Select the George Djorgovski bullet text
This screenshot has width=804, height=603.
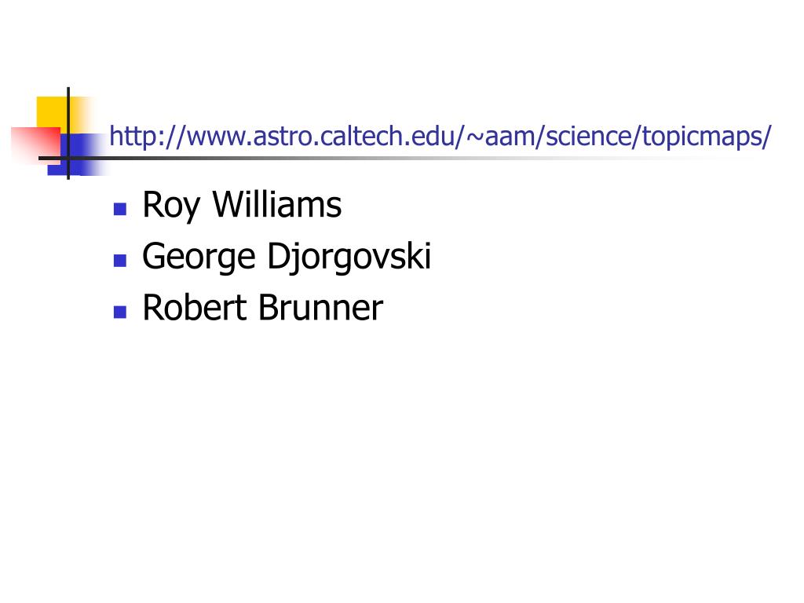click(x=287, y=257)
